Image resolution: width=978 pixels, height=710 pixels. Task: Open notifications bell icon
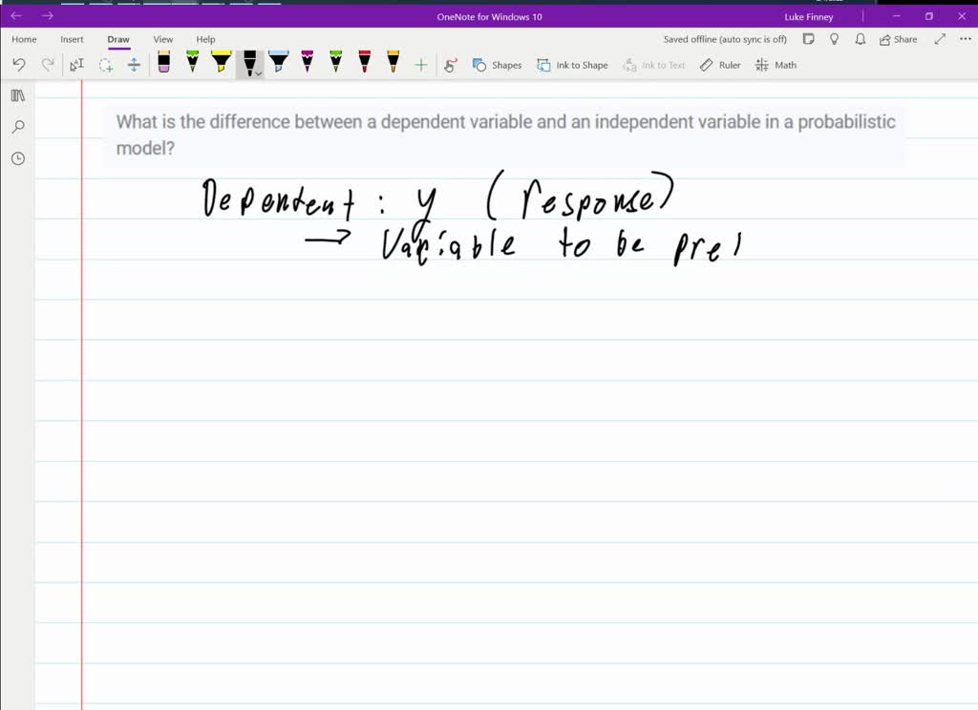coord(860,39)
